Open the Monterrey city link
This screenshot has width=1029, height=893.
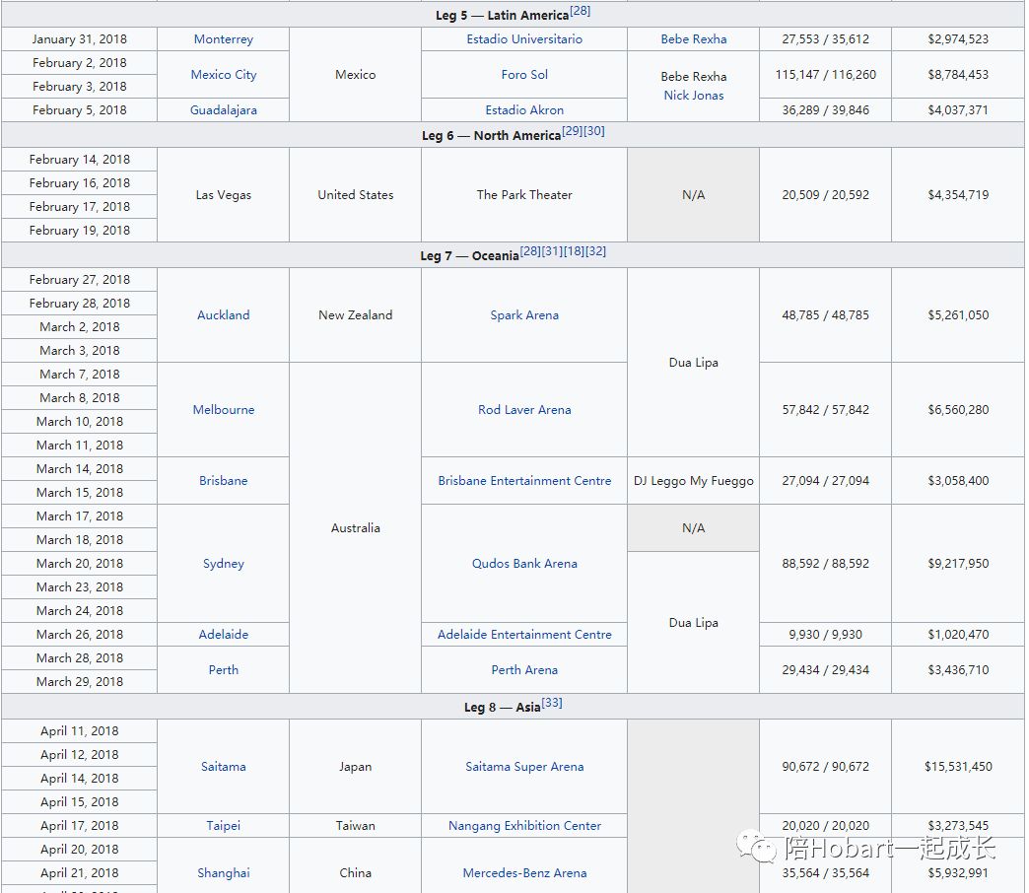223,39
